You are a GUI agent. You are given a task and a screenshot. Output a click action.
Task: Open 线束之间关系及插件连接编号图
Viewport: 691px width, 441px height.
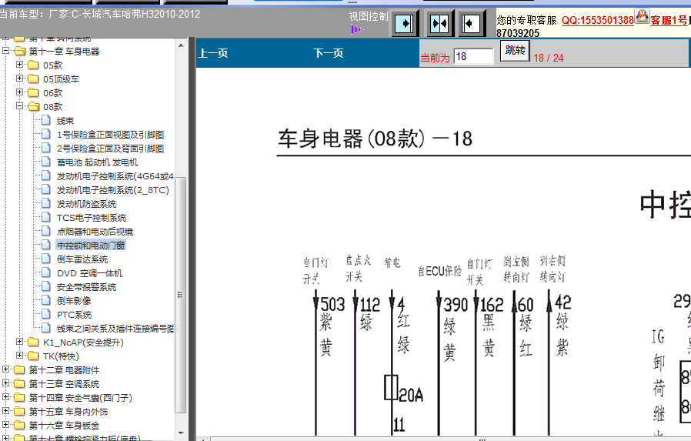(115, 329)
